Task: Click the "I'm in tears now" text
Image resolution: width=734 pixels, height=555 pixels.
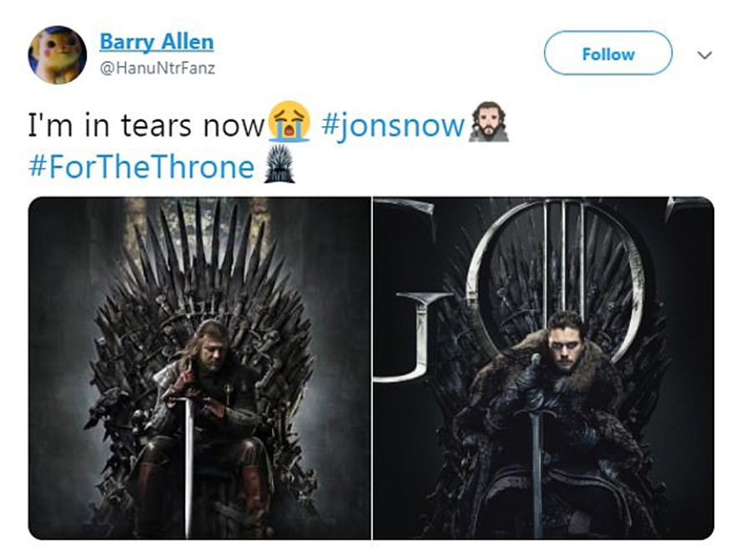Action: pyautogui.click(x=146, y=125)
